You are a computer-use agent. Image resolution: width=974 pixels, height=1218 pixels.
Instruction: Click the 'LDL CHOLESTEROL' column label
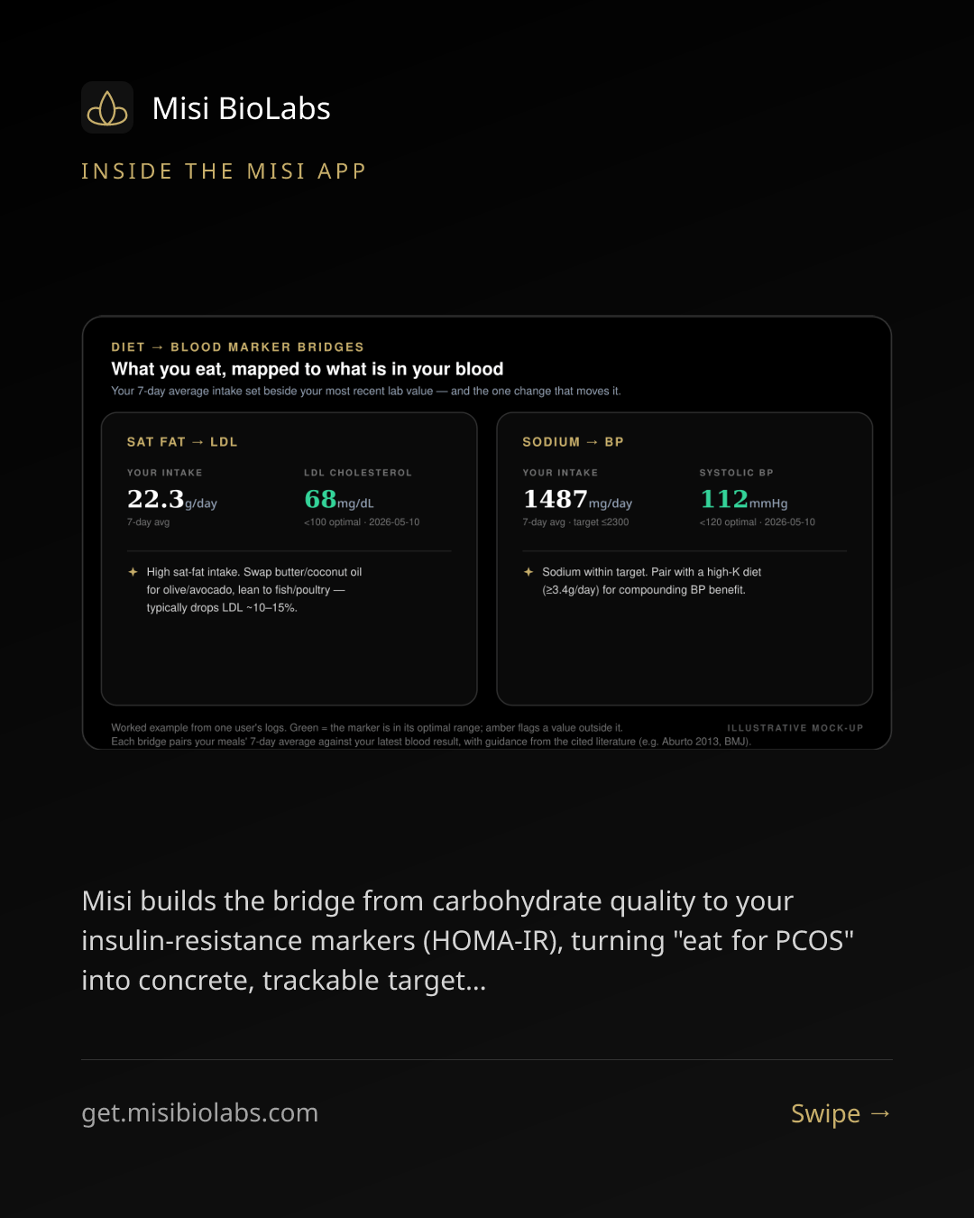358,473
